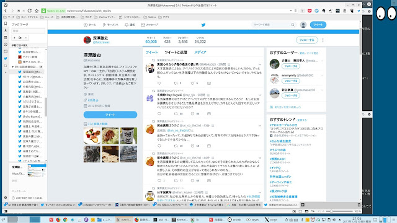This screenshot has width=397, height=223.
Task: Open the History panel icon in sidebar
Action: pyautogui.click(x=6, y=45)
